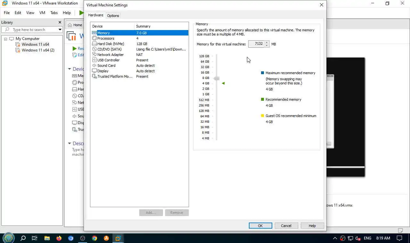410x243 pixels.
Task: Open the notification center icon
Action: [x=399, y=238]
